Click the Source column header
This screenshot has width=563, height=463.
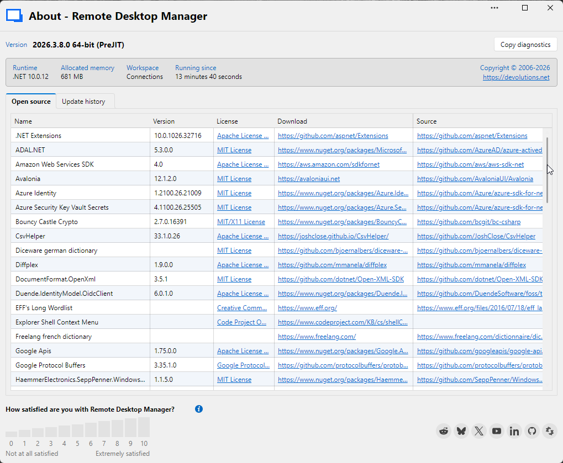(x=482, y=121)
